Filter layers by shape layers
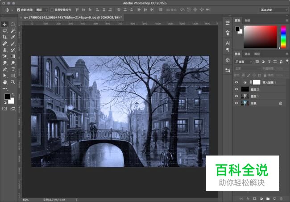290x202 pixels. click(275, 62)
